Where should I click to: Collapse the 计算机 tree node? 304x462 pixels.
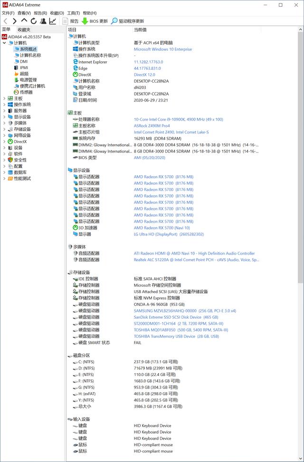tap(4, 43)
